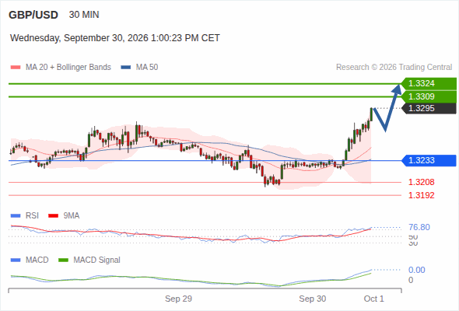The width and height of the screenshot is (459, 311).
Task: Click the 1.3192 support level label
Action: pos(421,195)
